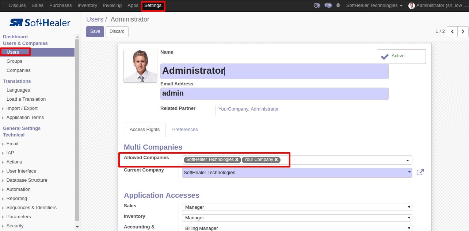
Task: Click the Name field containing Administrator
Action: pos(274,71)
